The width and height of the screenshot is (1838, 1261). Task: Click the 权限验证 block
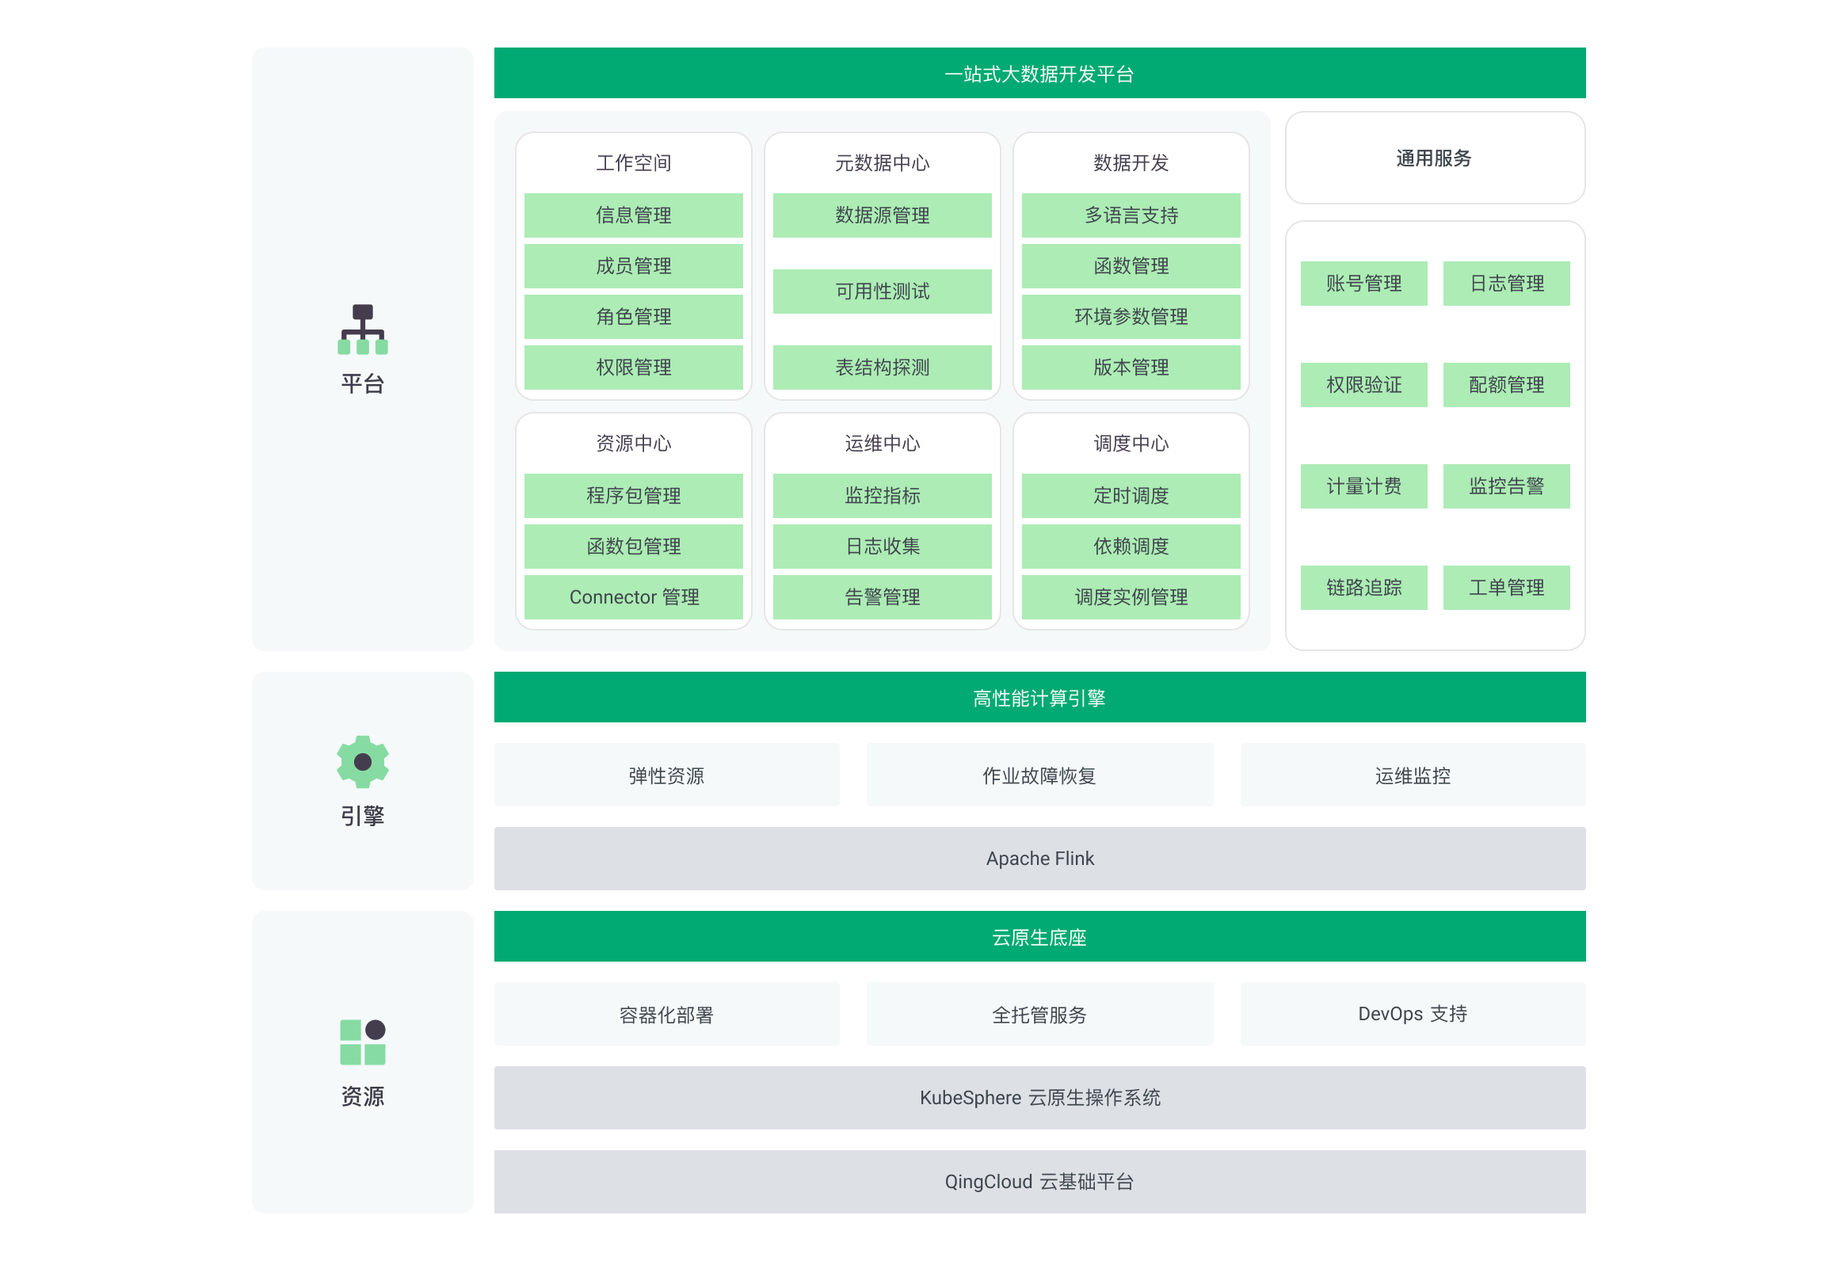pyautogui.click(x=1364, y=385)
